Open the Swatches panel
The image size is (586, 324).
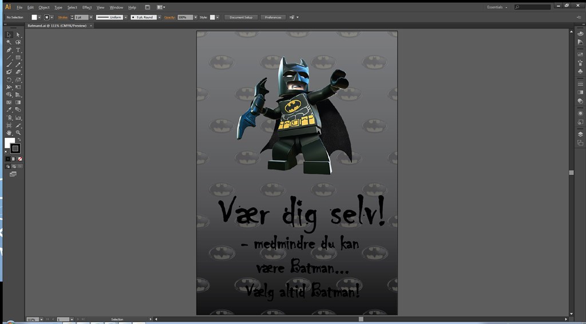(580, 54)
